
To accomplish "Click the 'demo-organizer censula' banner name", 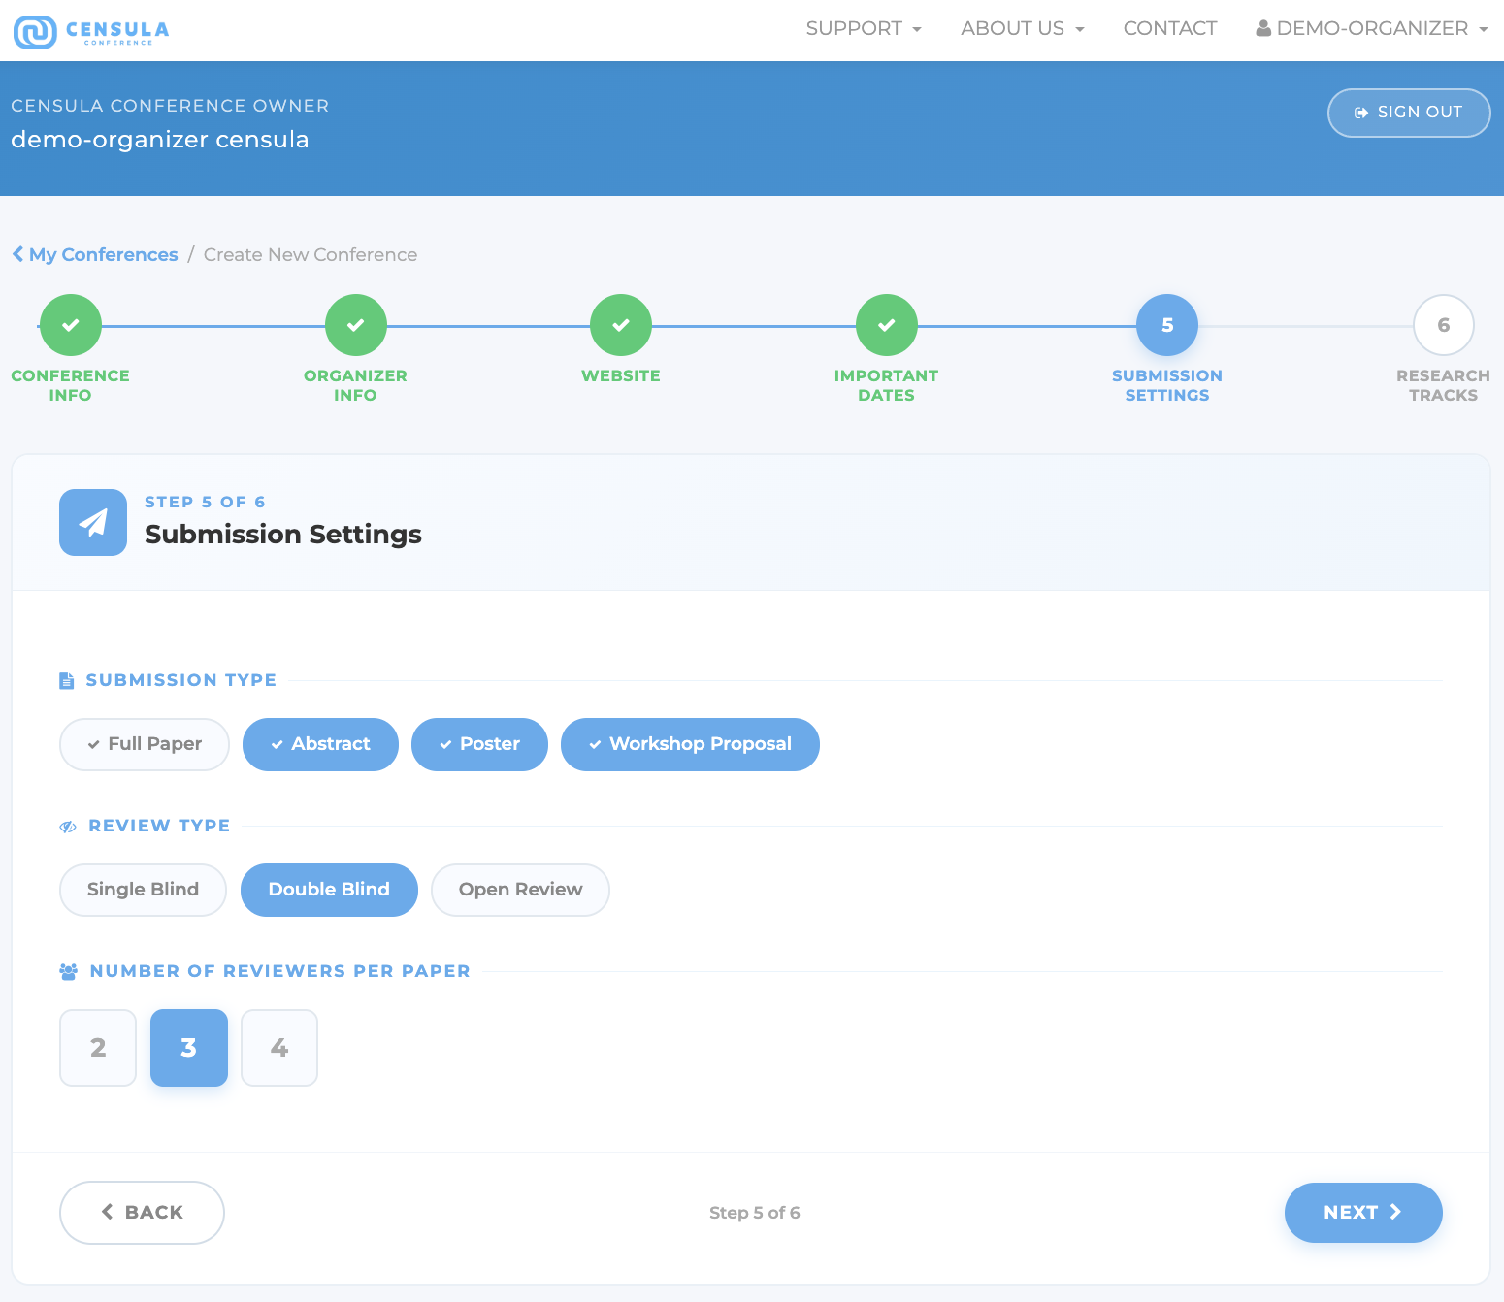I will 160,140.
